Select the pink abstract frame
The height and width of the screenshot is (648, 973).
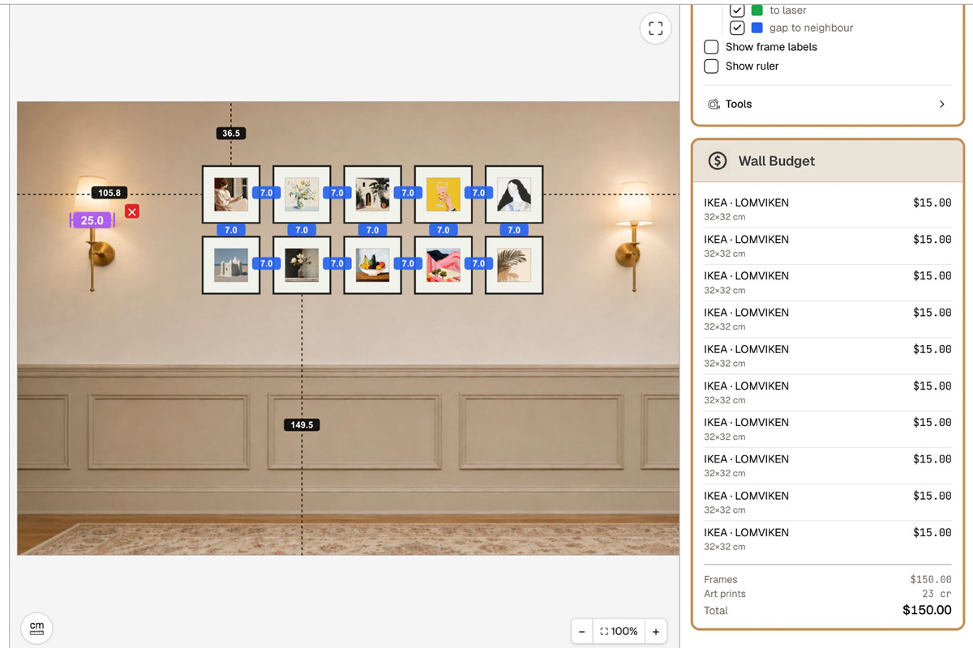click(x=444, y=265)
